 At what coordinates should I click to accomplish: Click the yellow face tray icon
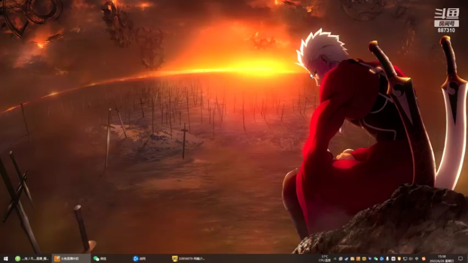364,258
